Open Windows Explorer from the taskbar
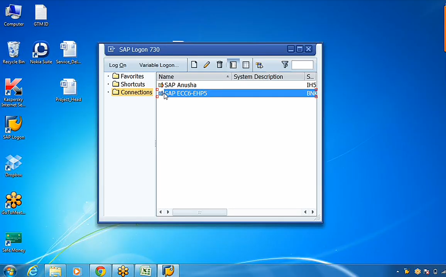This screenshot has height=277, width=446. [x=55, y=271]
